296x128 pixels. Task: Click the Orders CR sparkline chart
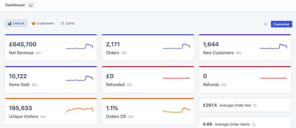click(x=177, y=110)
